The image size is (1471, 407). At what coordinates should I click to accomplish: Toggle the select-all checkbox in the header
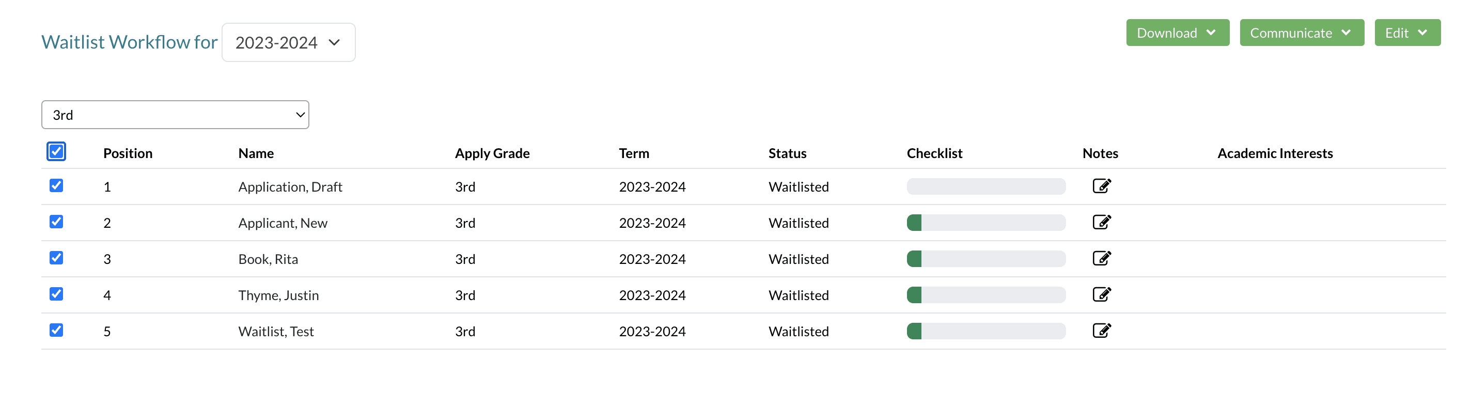(x=56, y=152)
